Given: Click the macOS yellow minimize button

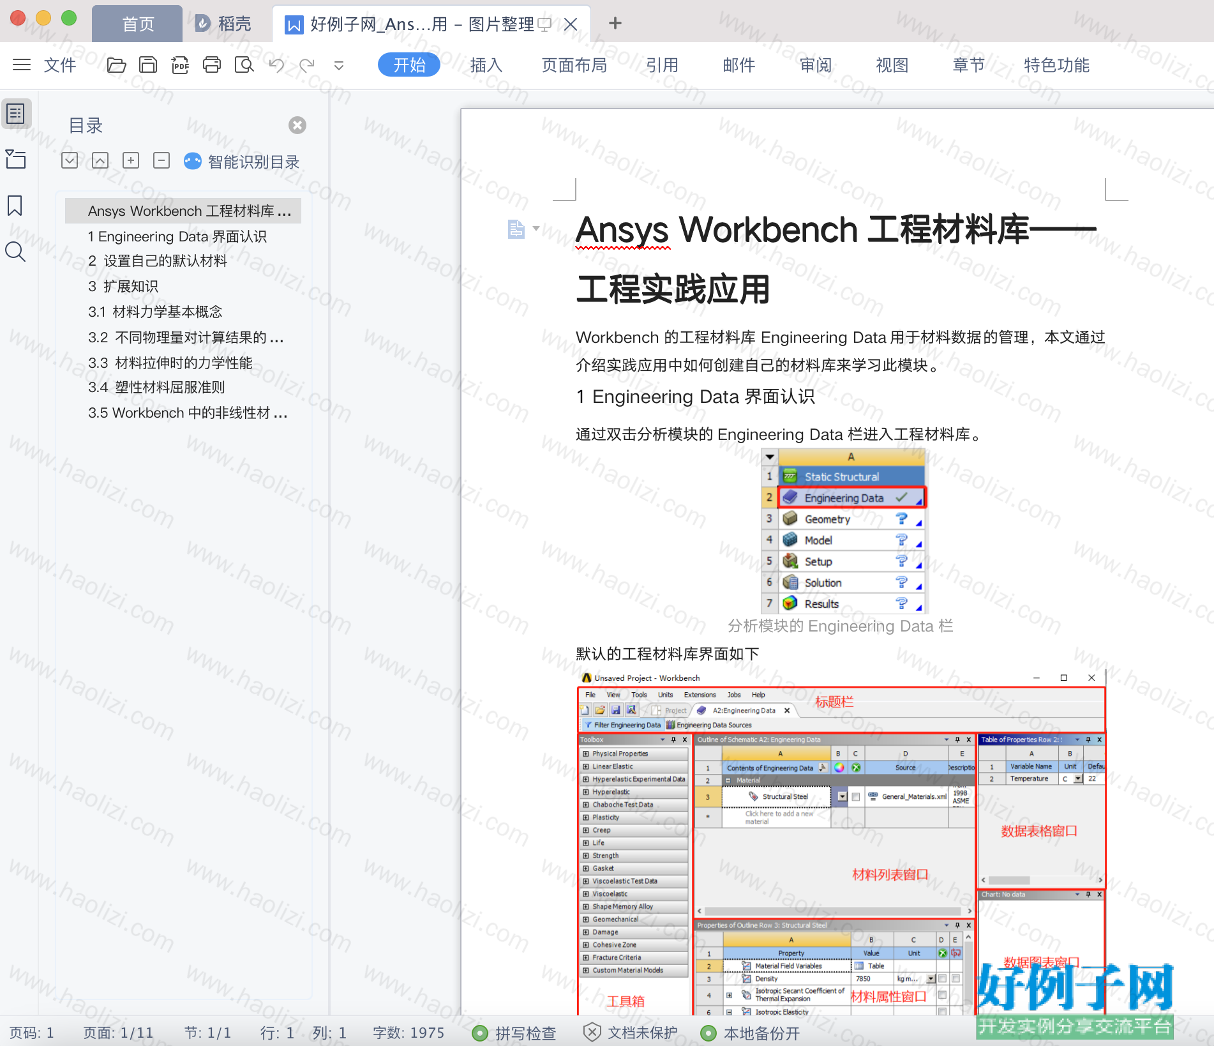Looking at the screenshot, I should tap(43, 18).
